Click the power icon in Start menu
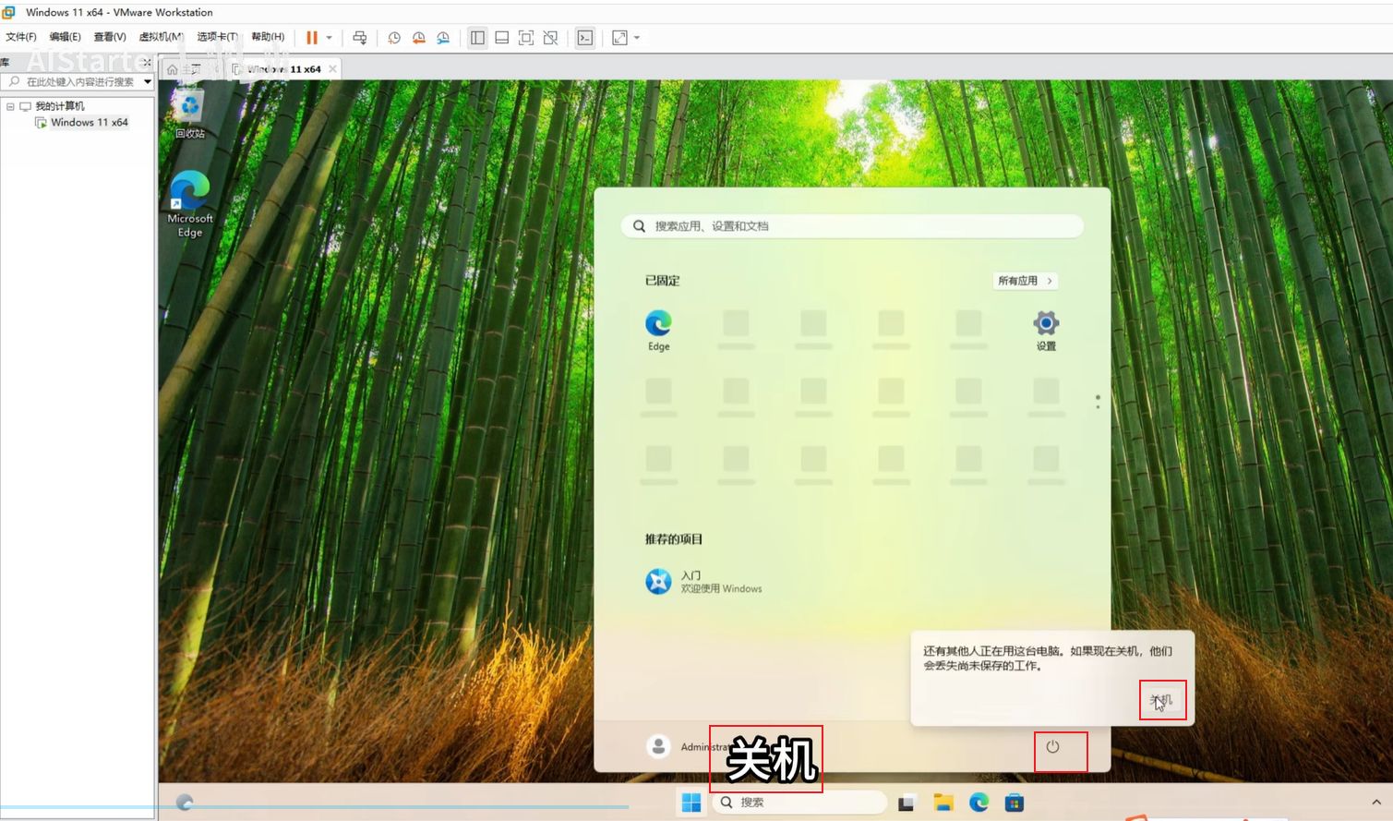 pos(1052,747)
